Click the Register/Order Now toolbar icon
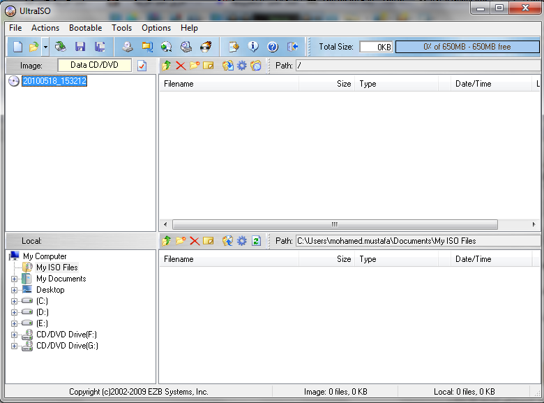This screenshot has width=544, height=403. [x=234, y=47]
